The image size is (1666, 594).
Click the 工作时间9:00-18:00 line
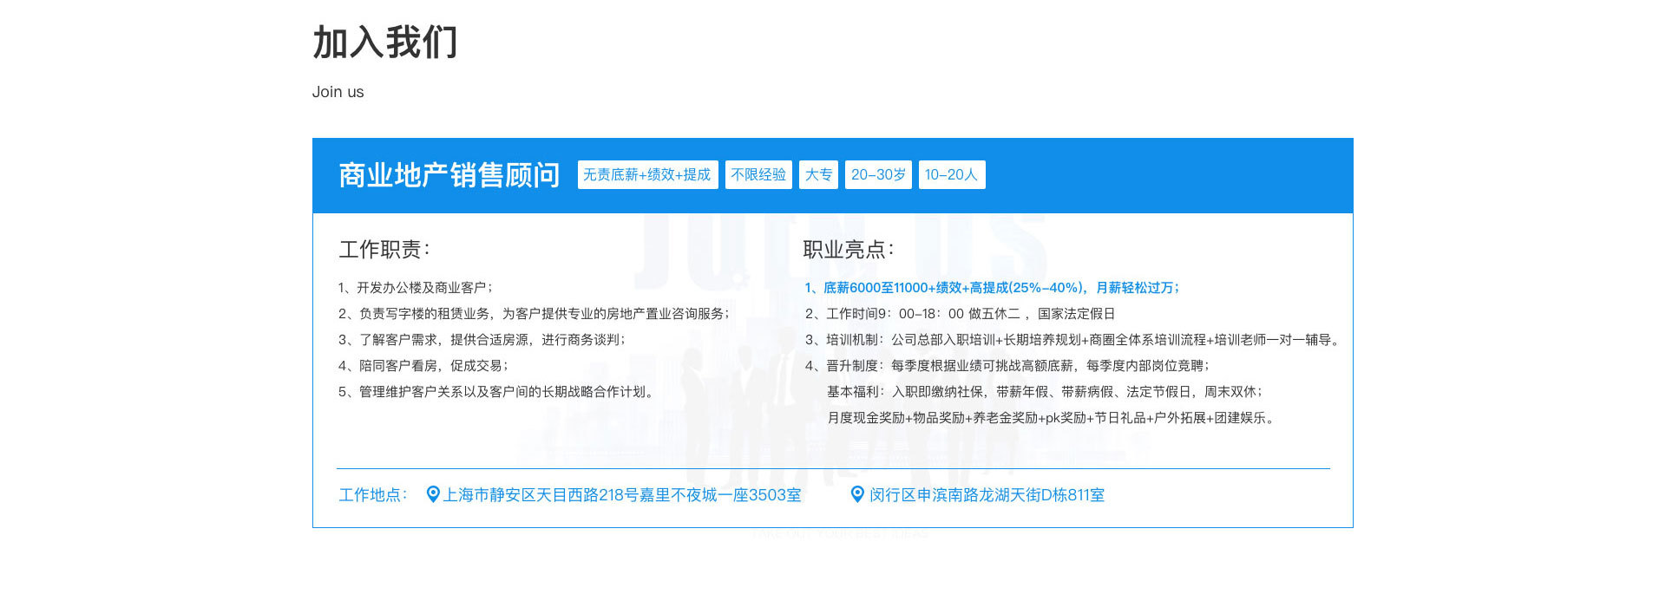960,314
